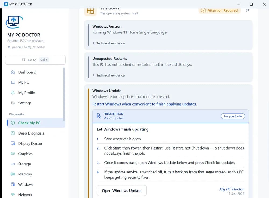This screenshot has width=269, height=198.
Task: Open Graphics diagnostics
Action: [36, 154]
